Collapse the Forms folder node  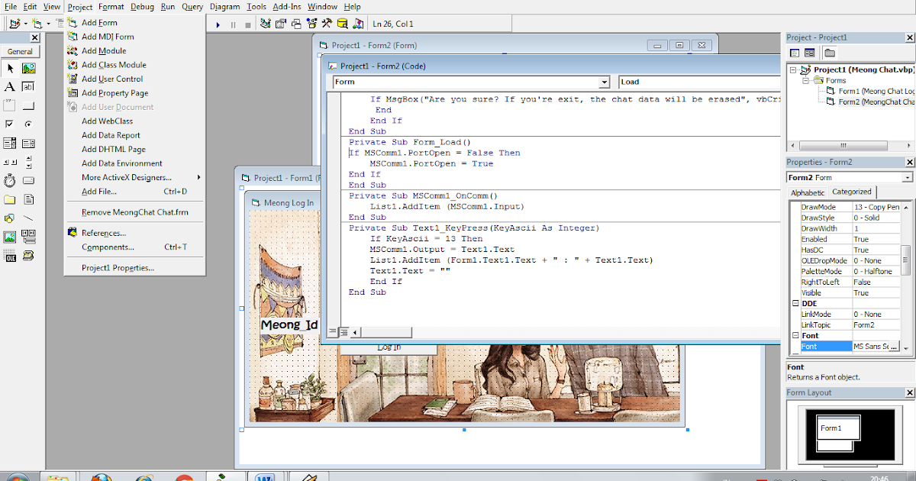805,79
